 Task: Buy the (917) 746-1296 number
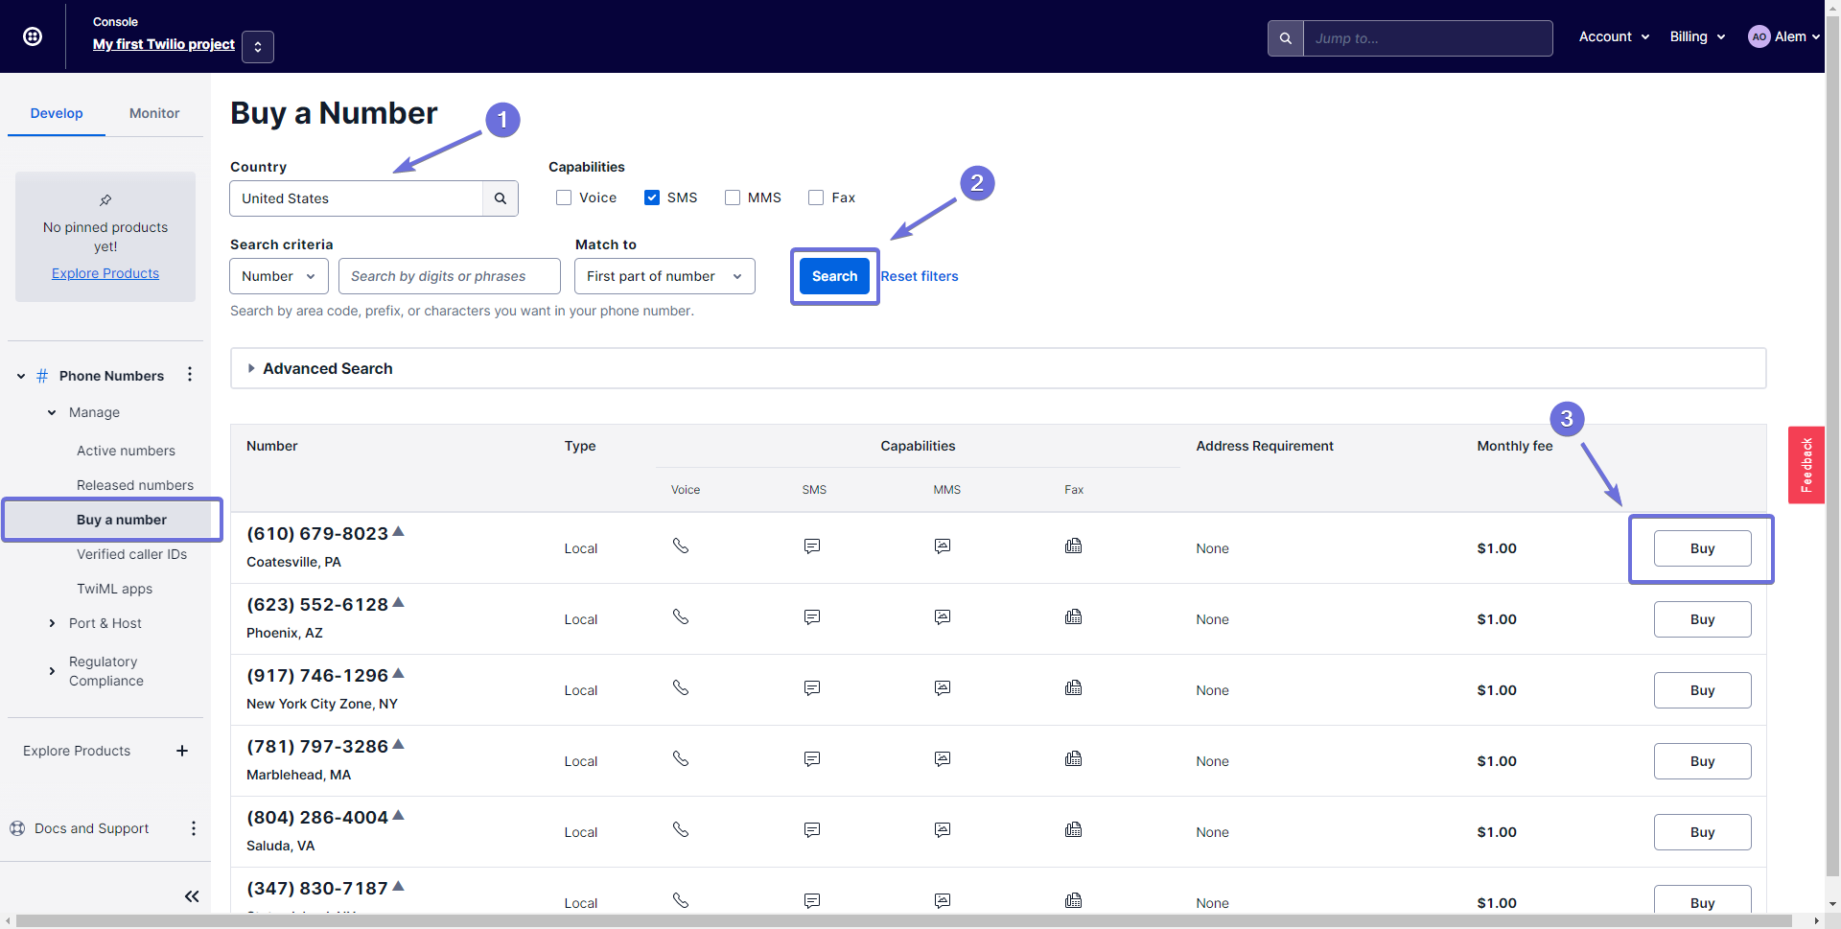pyautogui.click(x=1702, y=690)
